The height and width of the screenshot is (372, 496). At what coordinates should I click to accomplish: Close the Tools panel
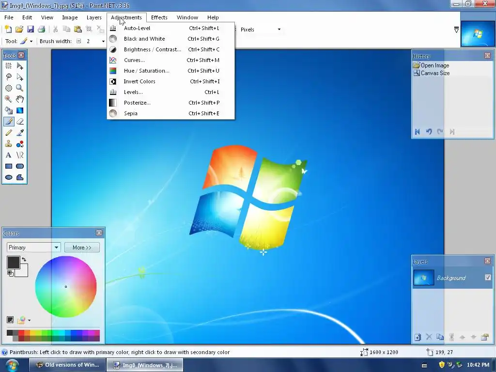(21, 55)
